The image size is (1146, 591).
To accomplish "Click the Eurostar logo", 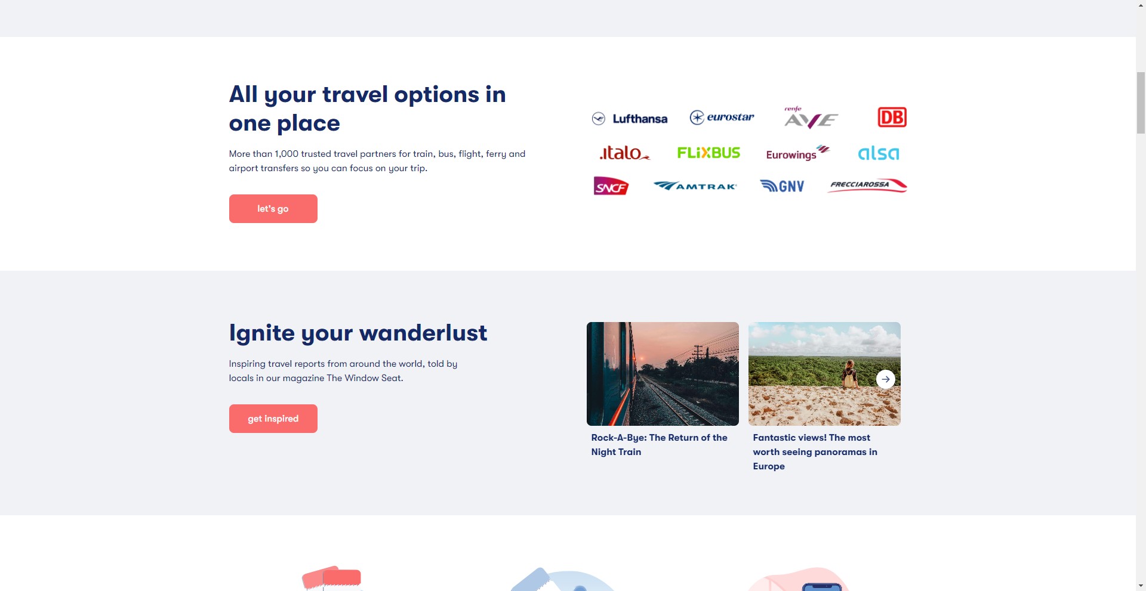I will [x=722, y=117].
